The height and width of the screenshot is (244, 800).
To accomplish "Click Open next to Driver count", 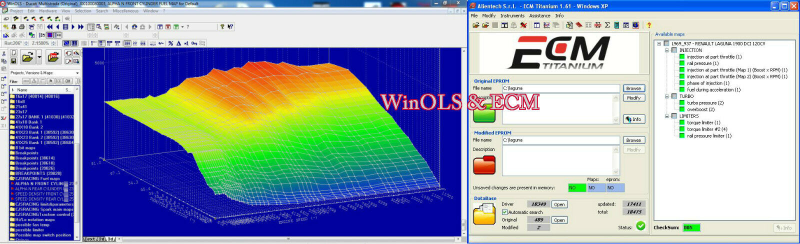I will click(559, 204).
